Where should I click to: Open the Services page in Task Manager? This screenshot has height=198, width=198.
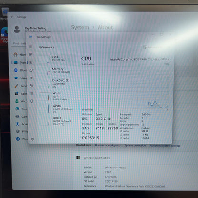click(32, 101)
